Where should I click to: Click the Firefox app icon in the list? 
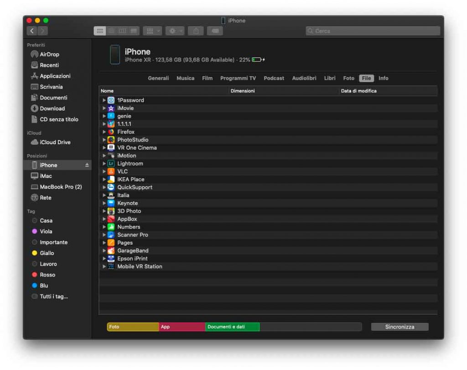111,132
